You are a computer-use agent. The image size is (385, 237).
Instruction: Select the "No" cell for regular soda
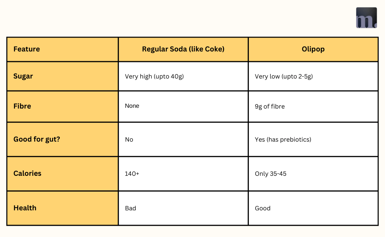point(129,140)
